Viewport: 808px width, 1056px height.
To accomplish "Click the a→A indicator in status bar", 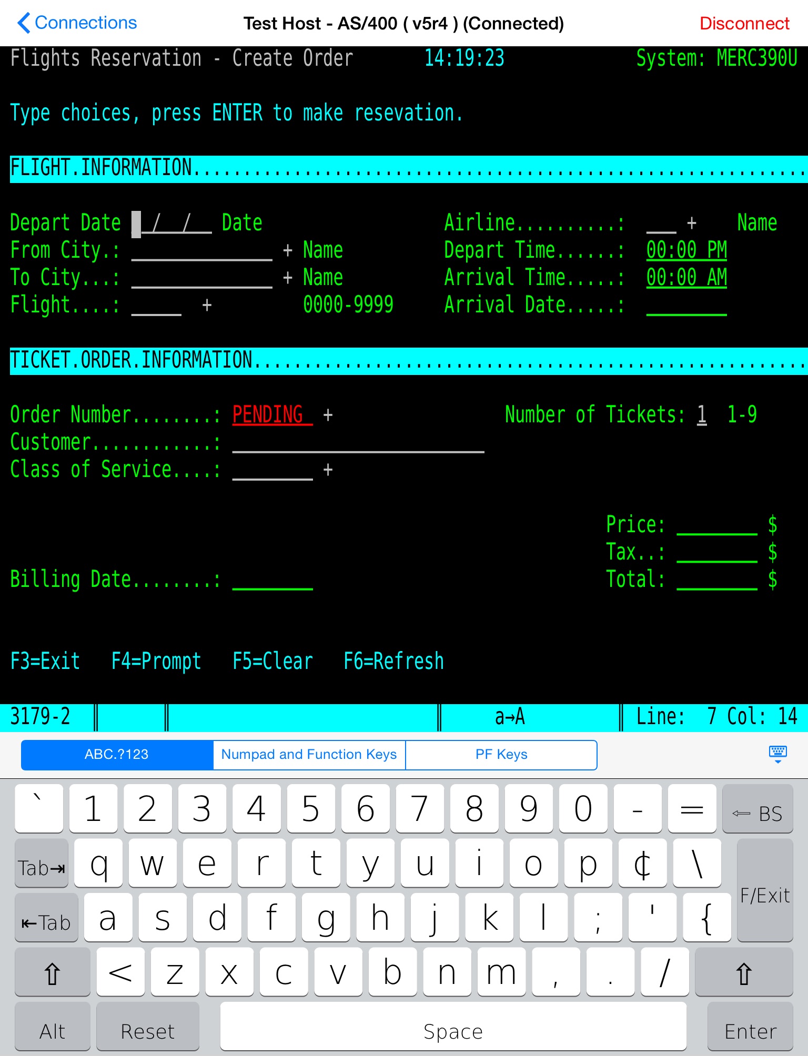I will 510,716.
